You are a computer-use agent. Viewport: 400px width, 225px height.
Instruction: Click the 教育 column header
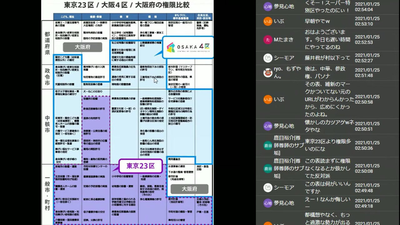(x=124, y=17)
